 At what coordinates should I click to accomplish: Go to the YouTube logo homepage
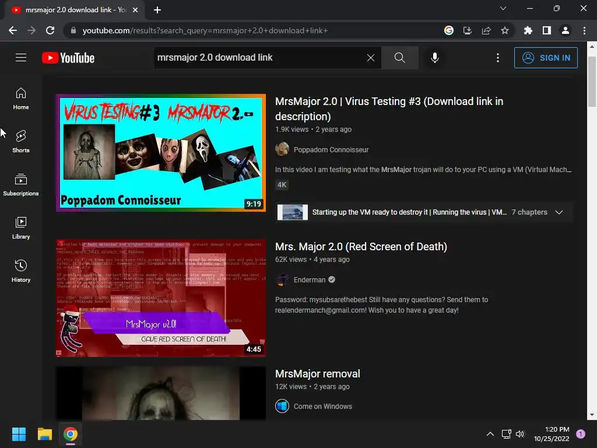[68, 58]
